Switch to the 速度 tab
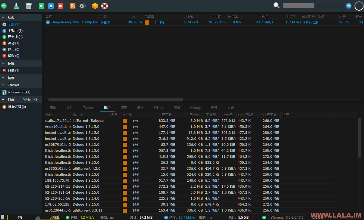364x220 pixels. click(x=124, y=108)
